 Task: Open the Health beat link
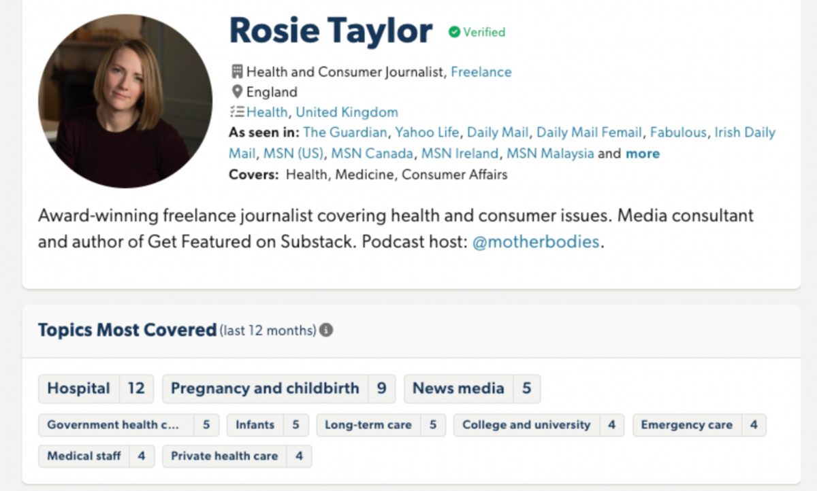click(x=268, y=112)
